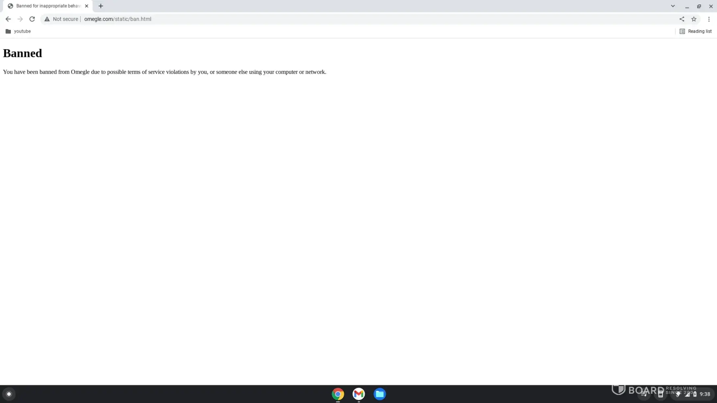Select the Banned for inappropriate behavior tab
This screenshot has width=717, height=403.
tap(48, 6)
